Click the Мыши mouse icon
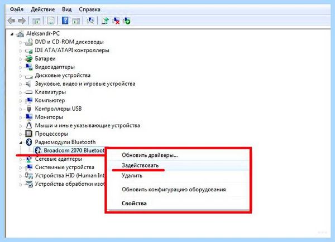Image resolution: width=335 pixels, height=242 pixels. pyautogui.click(x=29, y=125)
